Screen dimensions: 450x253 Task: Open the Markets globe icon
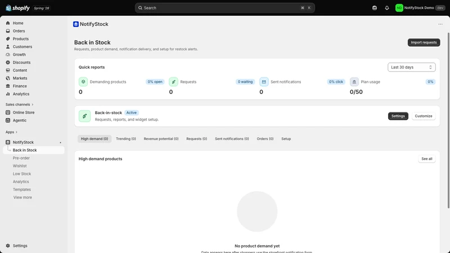8,78
